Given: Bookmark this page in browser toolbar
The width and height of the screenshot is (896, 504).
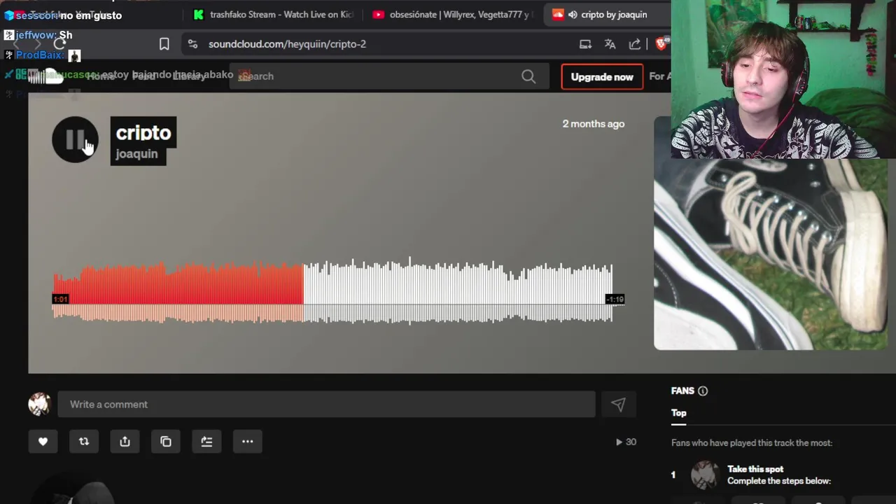Looking at the screenshot, I should pyautogui.click(x=164, y=44).
